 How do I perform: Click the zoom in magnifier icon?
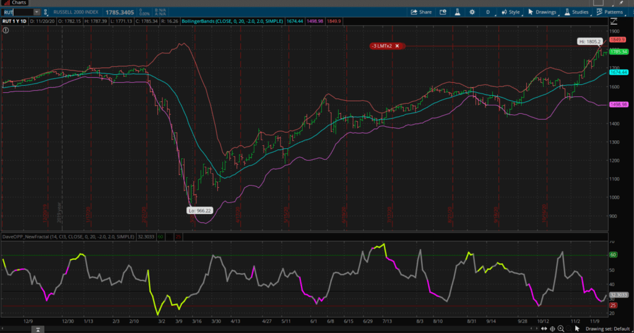click(x=561, y=329)
